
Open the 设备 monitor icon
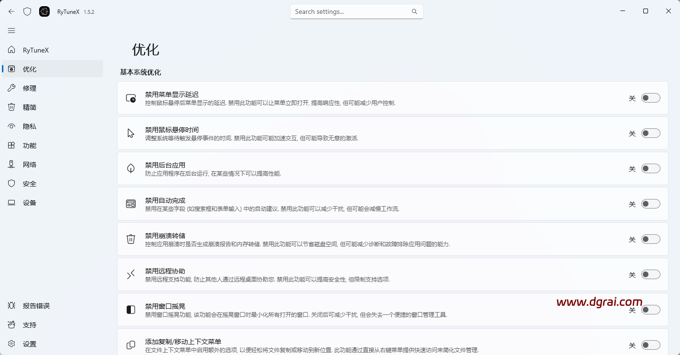click(x=11, y=202)
